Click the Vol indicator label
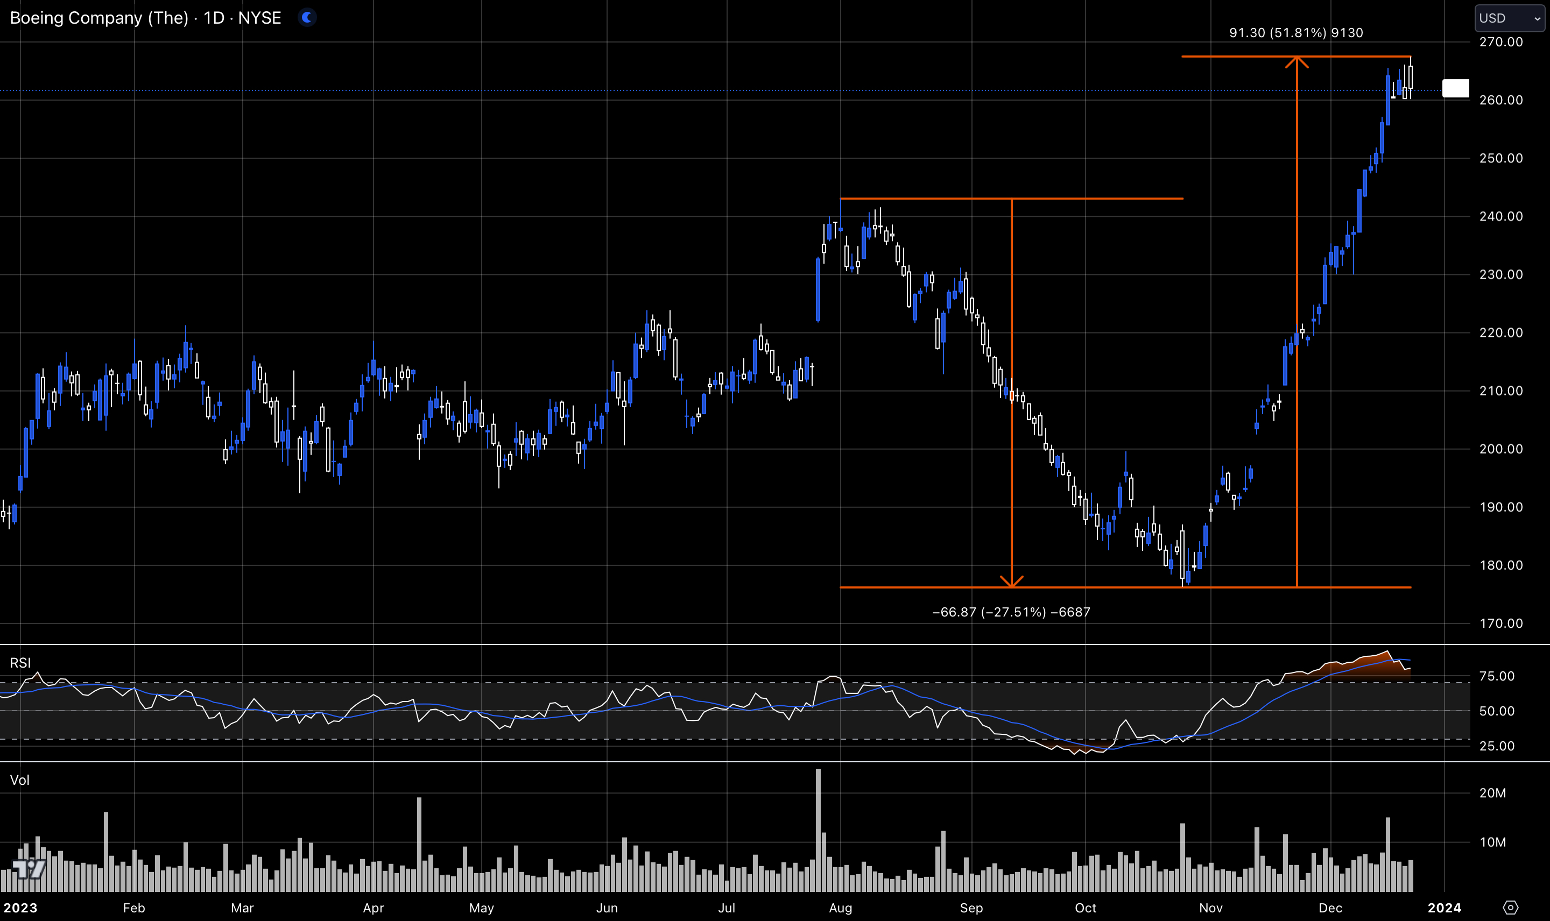 point(20,780)
